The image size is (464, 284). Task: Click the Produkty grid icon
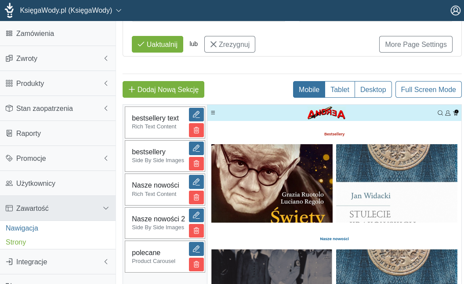9,83
